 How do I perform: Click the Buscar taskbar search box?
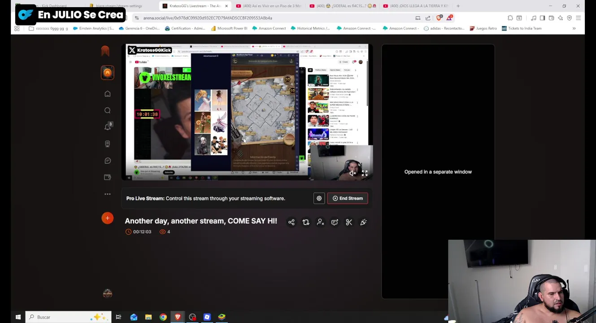68,317
